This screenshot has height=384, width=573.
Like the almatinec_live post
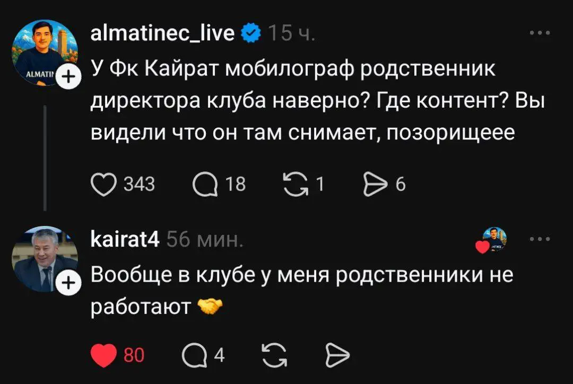[x=103, y=184]
